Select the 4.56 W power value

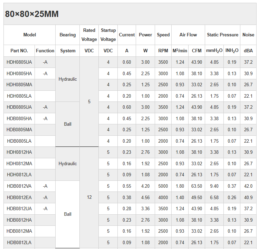coord(145,197)
